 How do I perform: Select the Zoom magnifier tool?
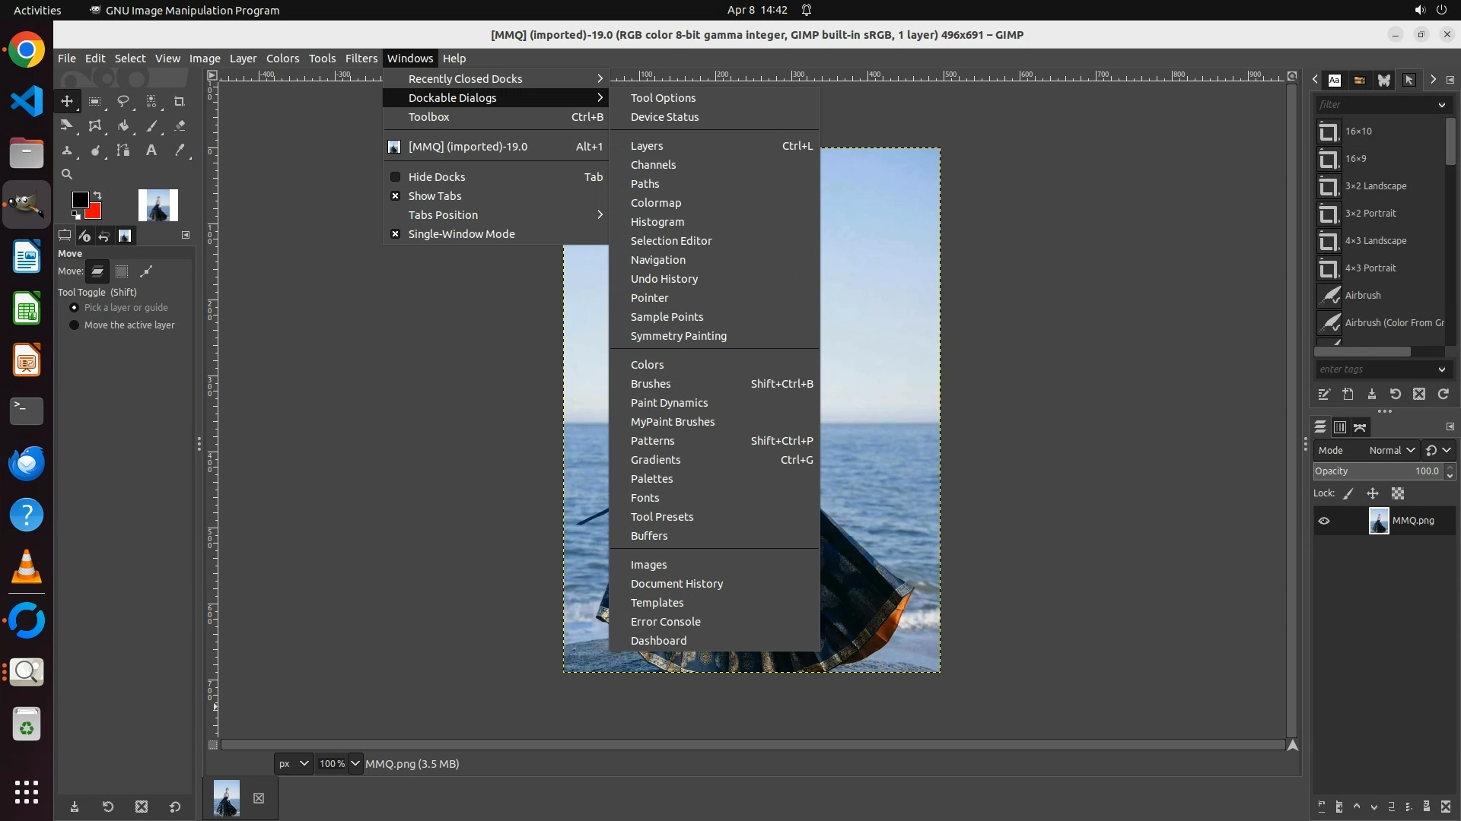point(67,174)
